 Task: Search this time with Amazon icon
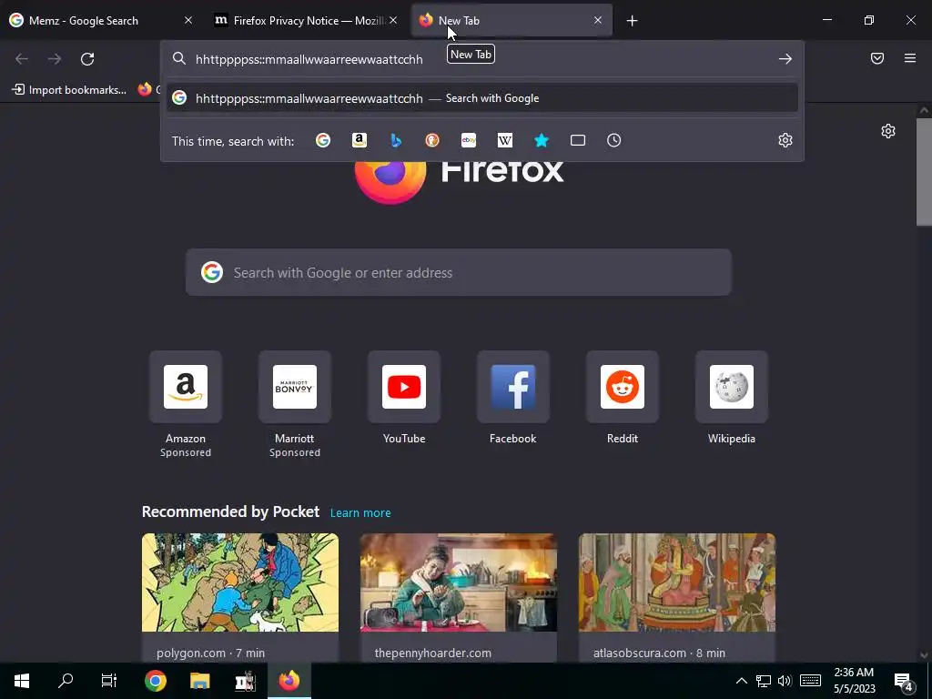[359, 140]
